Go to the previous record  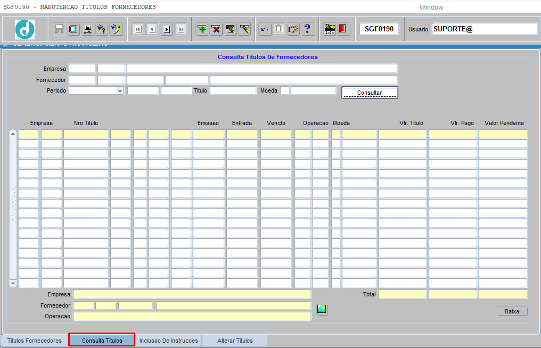[x=152, y=29]
